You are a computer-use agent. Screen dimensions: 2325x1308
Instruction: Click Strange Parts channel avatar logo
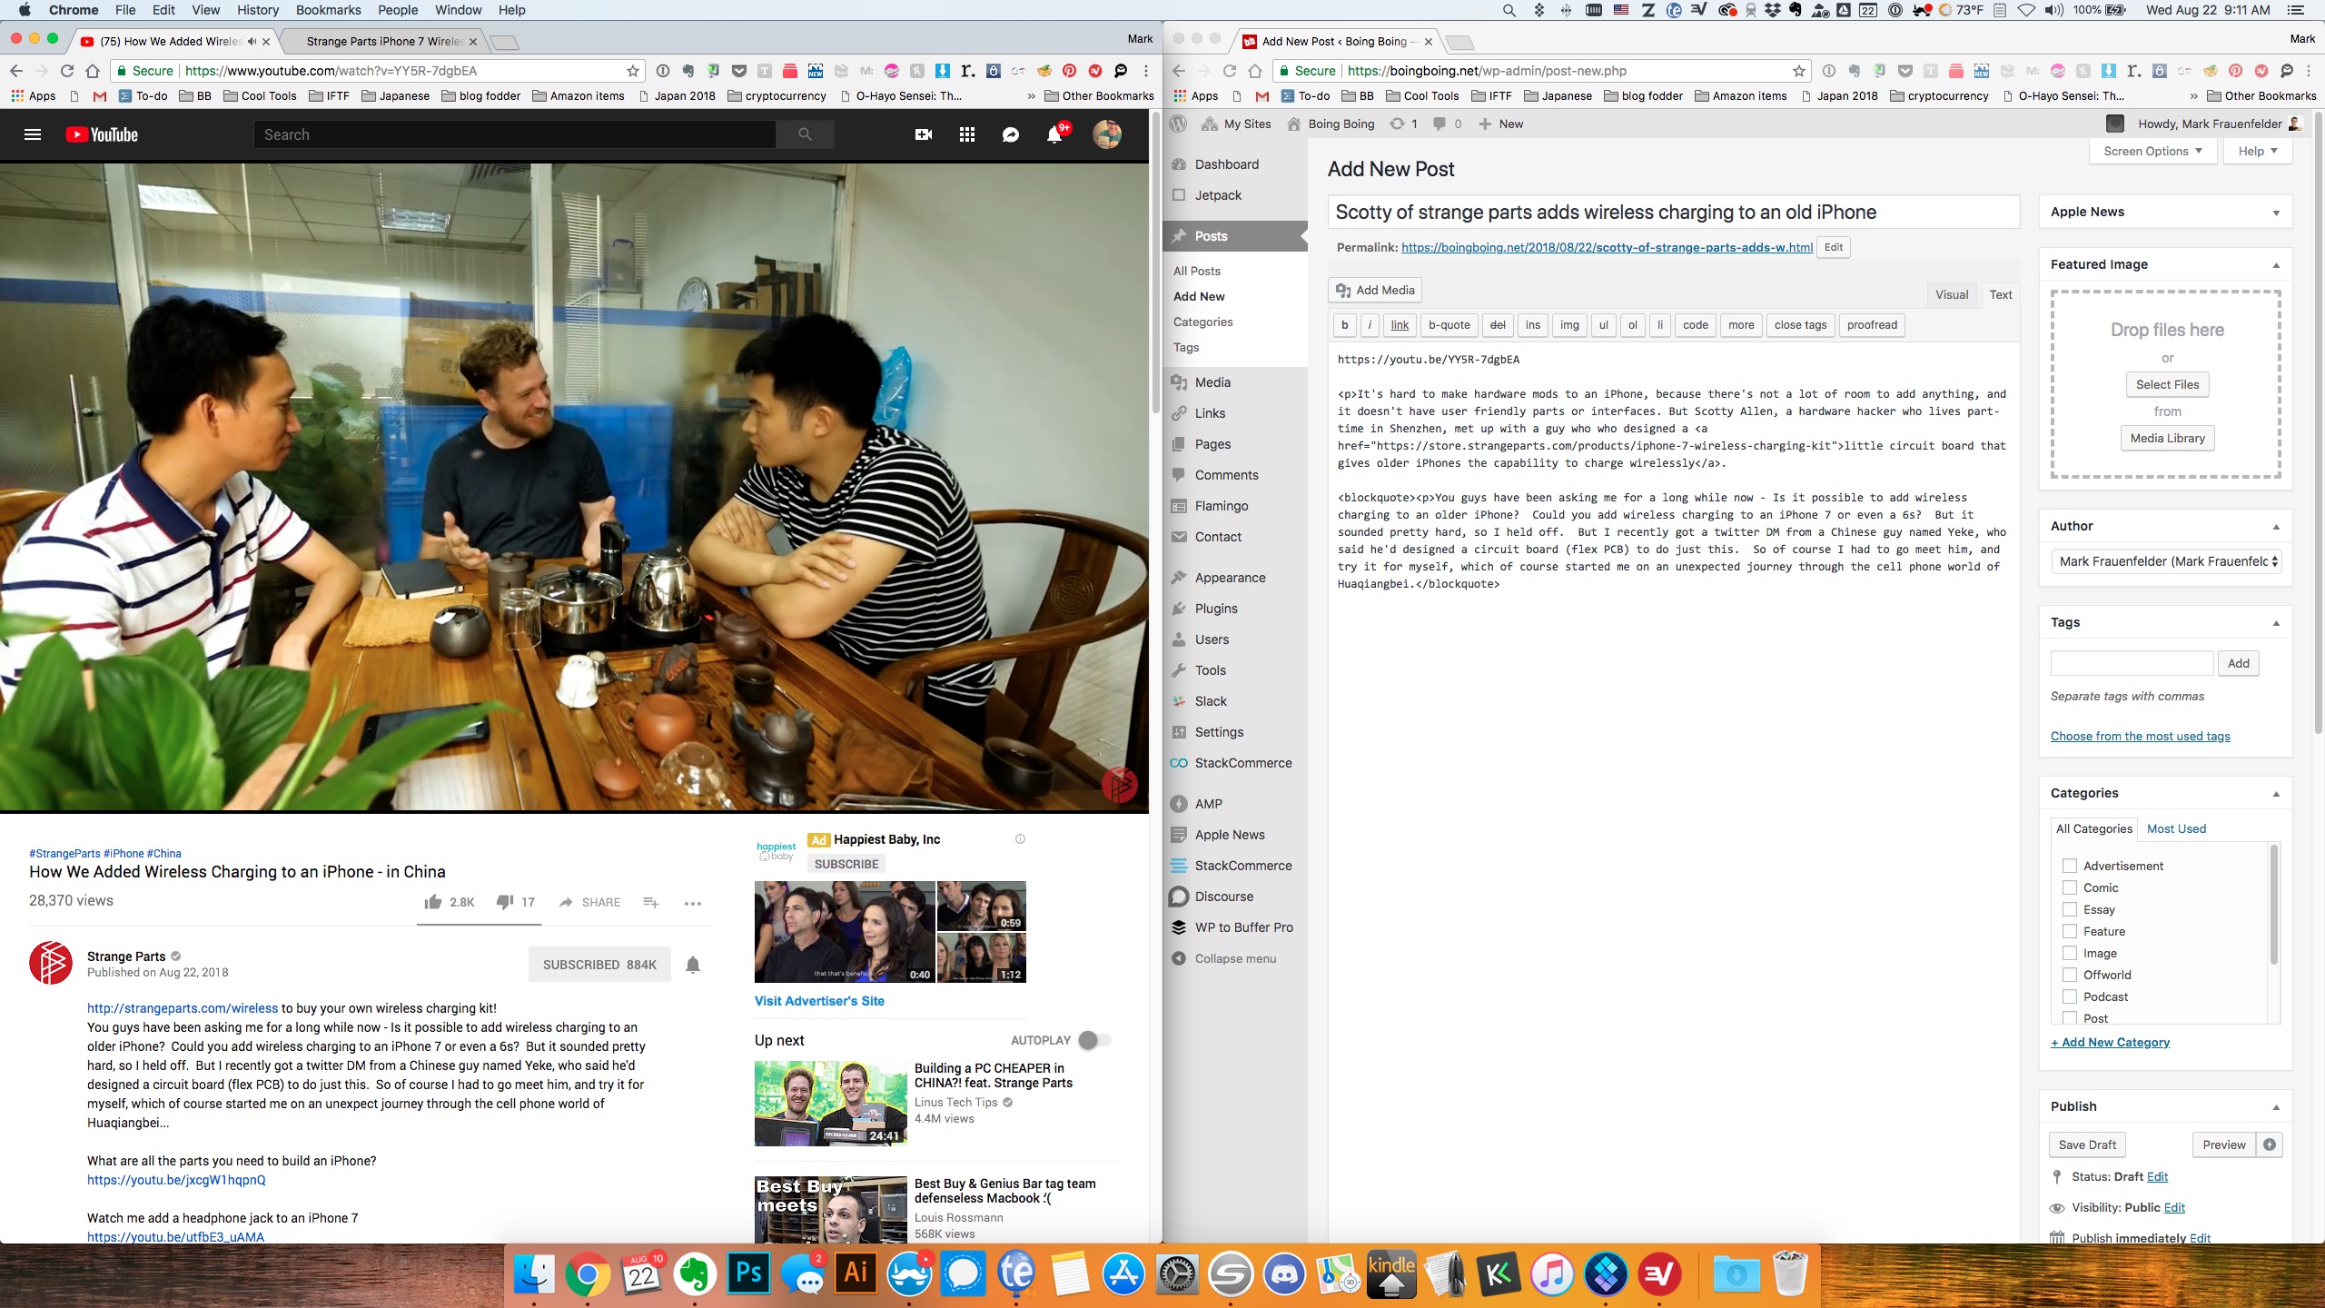(x=51, y=963)
